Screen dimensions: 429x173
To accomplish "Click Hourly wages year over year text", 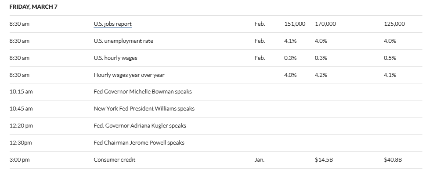I will [x=129, y=75].
